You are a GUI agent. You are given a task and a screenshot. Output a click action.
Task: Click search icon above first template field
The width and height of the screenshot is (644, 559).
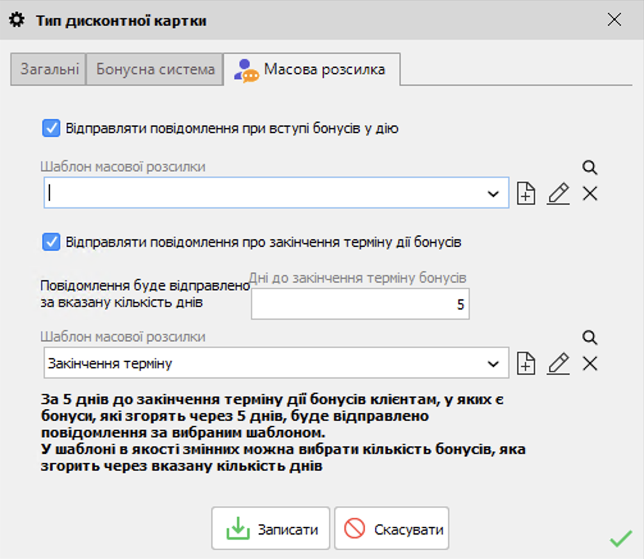(590, 168)
